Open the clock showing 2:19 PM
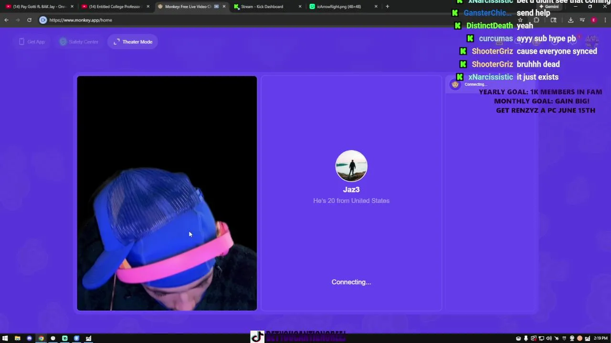This screenshot has width=611, height=343. pyautogui.click(x=600, y=338)
